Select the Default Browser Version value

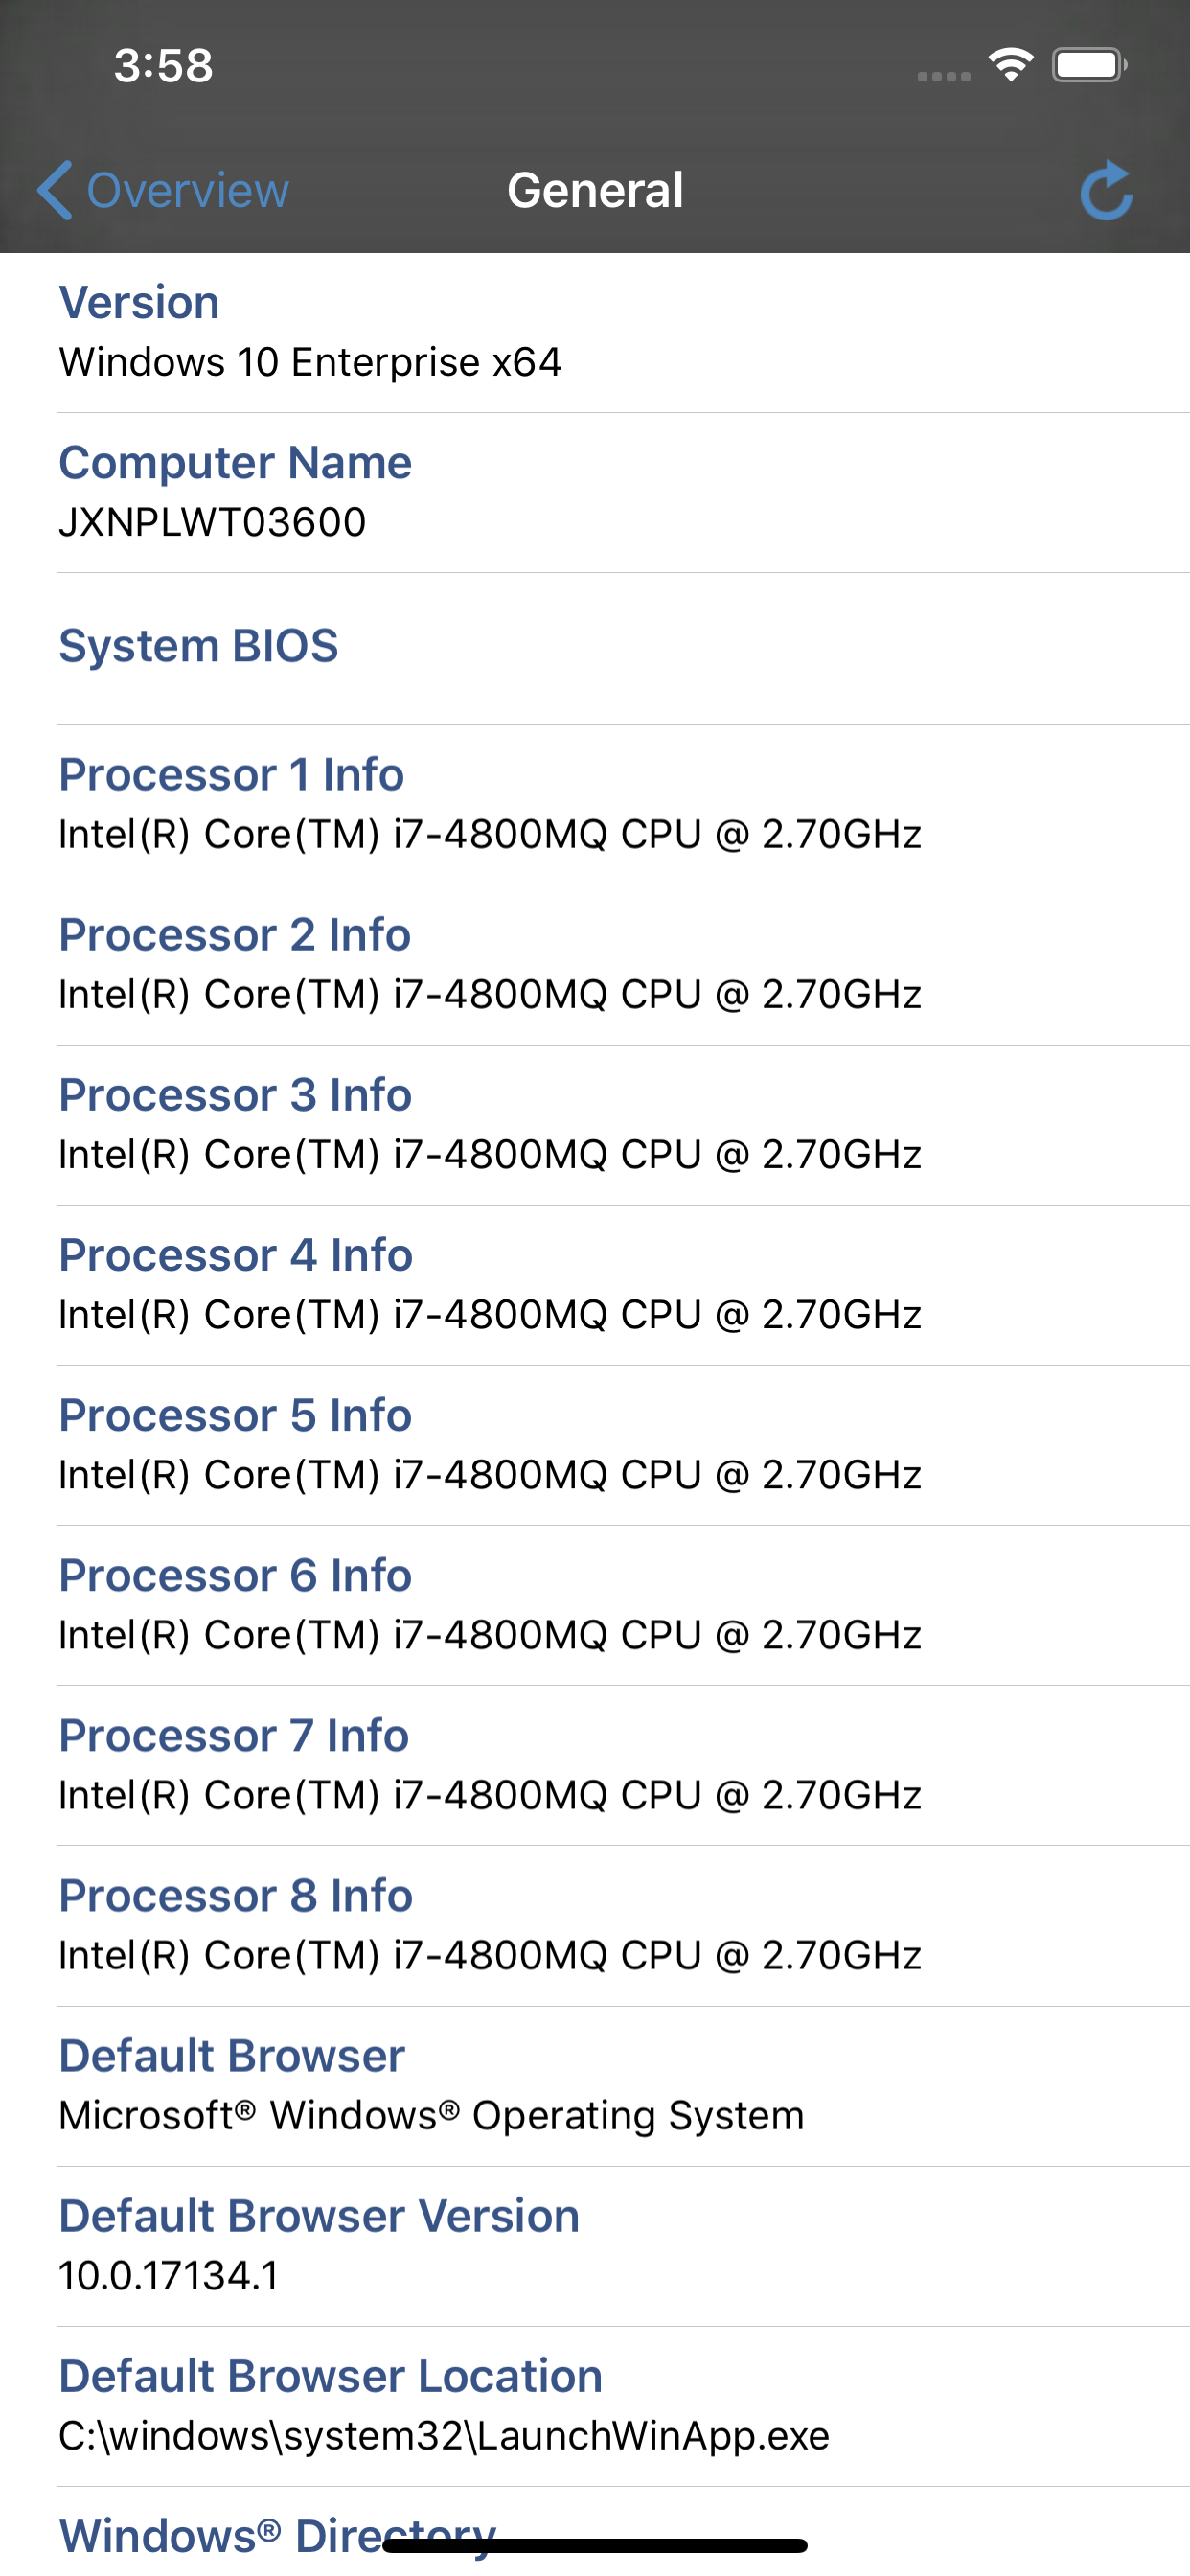click(168, 2275)
